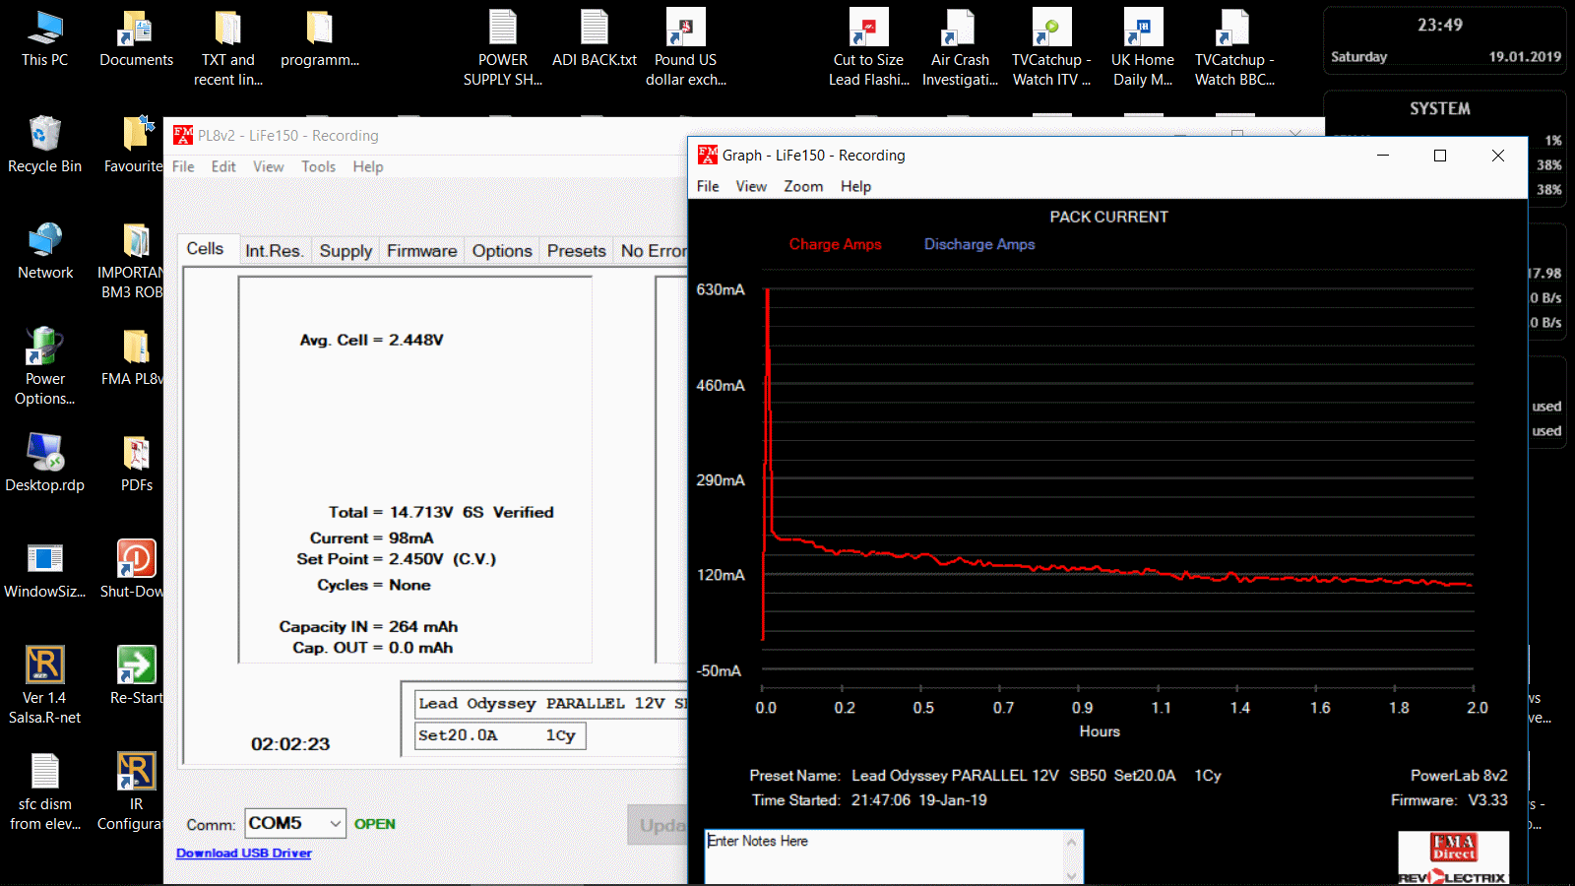Open the View menu in Graph window
This screenshot has height=886, width=1575.
[751, 186]
